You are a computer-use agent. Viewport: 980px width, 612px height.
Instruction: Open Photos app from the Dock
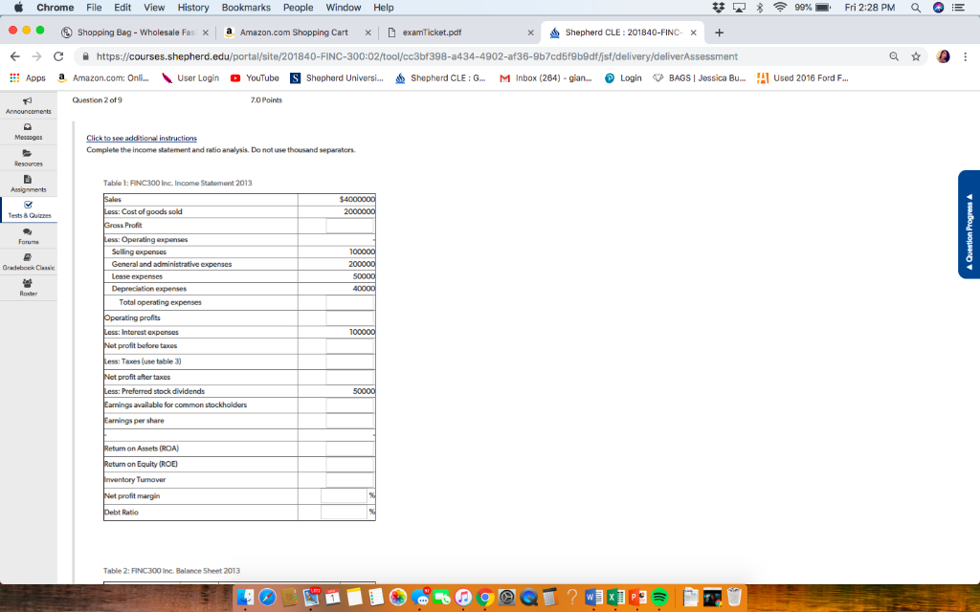398,597
